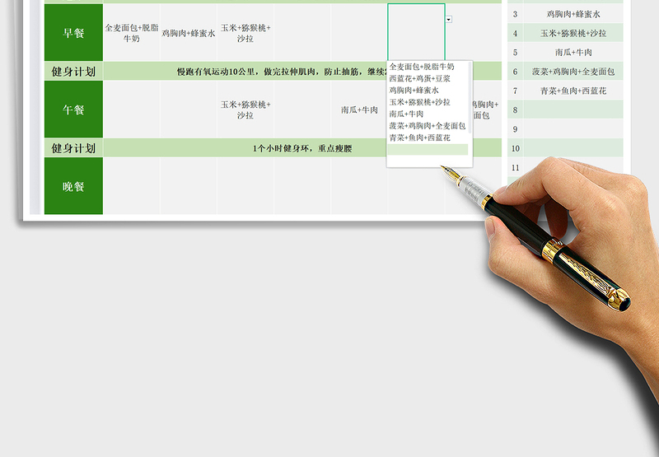Choose 玉米+猕猴桃+沙拉 in the dropdown list

(x=419, y=101)
